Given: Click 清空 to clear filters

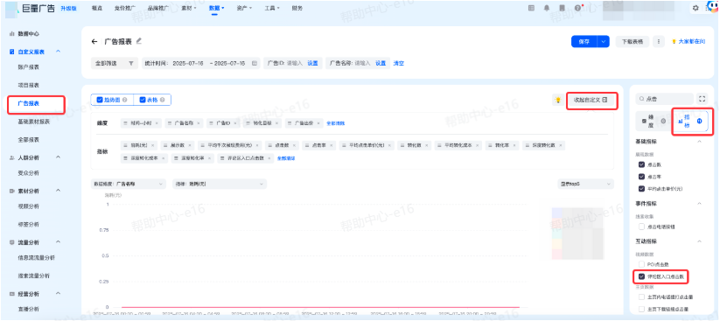Looking at the screenshot, I should (x=399, y=63).
